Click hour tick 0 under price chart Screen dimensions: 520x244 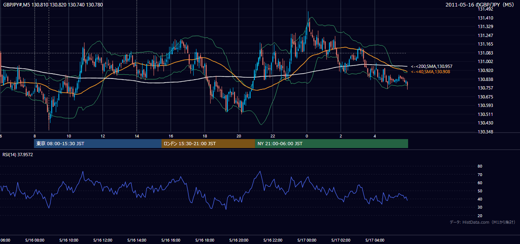[x=307, y=136]
